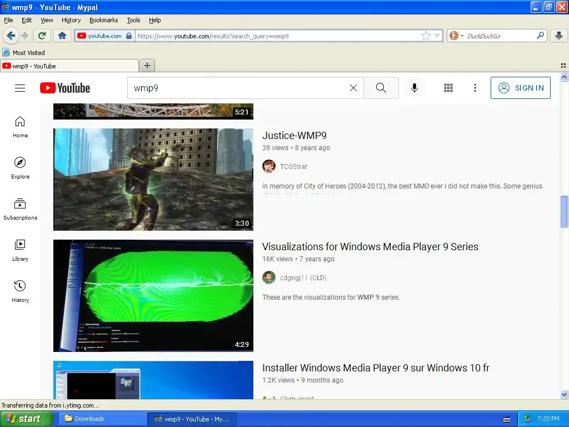Bookmark this page with the star icon
Screen dimensions: 569x427
[x=426, y=36]
